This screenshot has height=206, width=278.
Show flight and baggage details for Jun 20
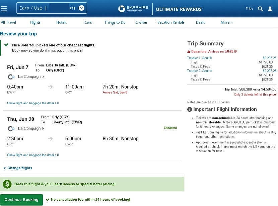[33, 155]
